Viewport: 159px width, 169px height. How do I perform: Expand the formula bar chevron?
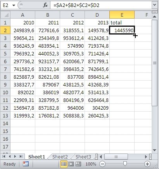point(154,5)
